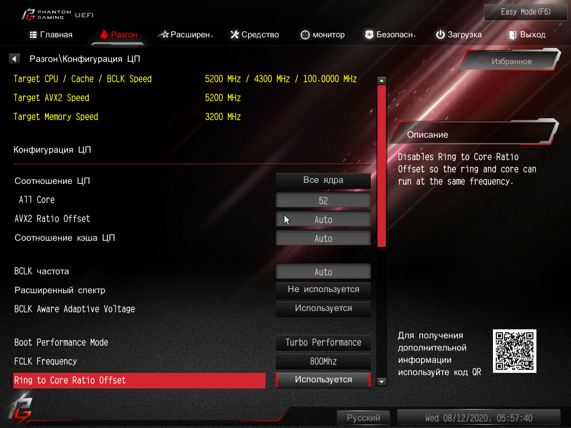Click the shield icon of Безопасн. tab
The height and width of the screenshot is (428, 571).
coord(369,35)
